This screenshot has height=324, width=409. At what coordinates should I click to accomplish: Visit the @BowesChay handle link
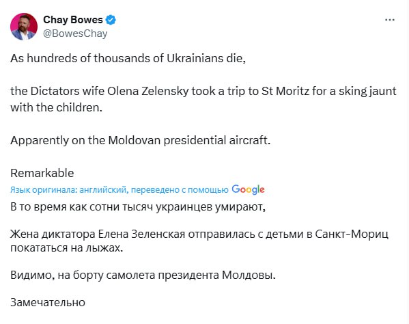coord(75,33)
